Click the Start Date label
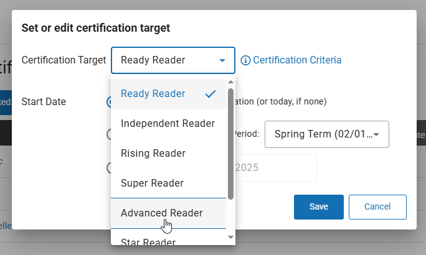Image resolution: width=426 pixels, height=255 pixels. pos(44,102)
